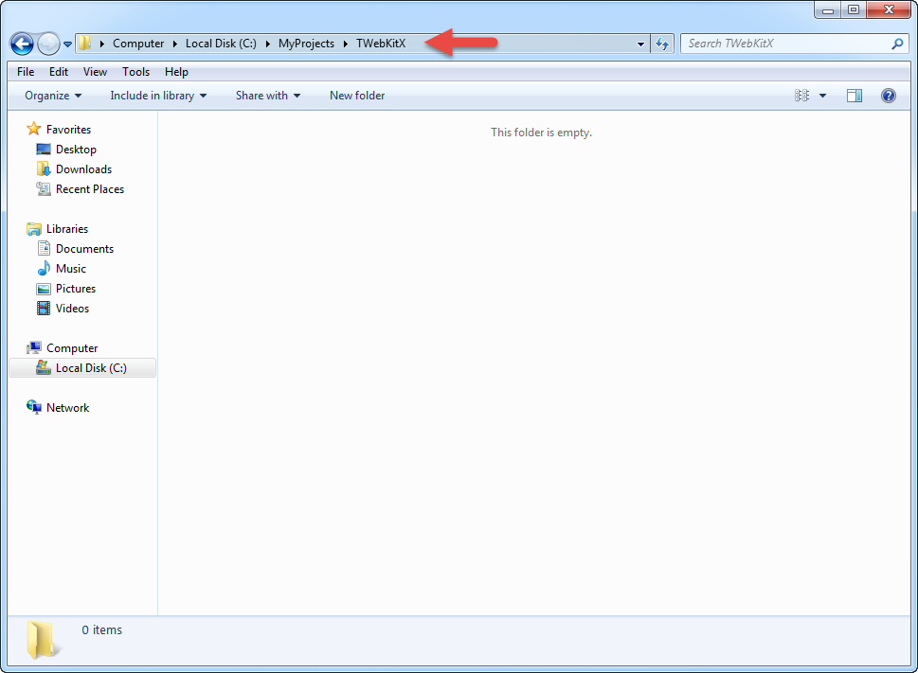The image size is (918, 673).
Task: Create a New folder
Action: (x=357, y=96)
